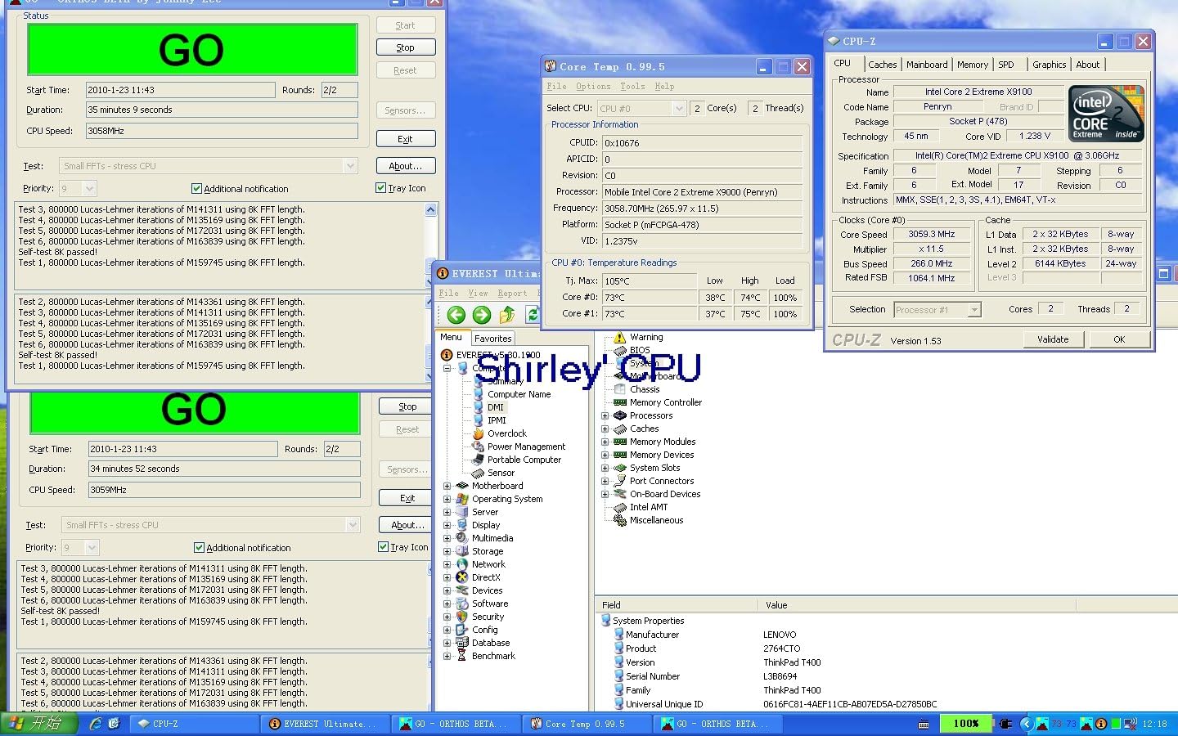Image resolution: width=1178 pixels, height=736 pixels.
Task: Switch to the SPD tab in CPU-Z
Action: pos(1006,65)
